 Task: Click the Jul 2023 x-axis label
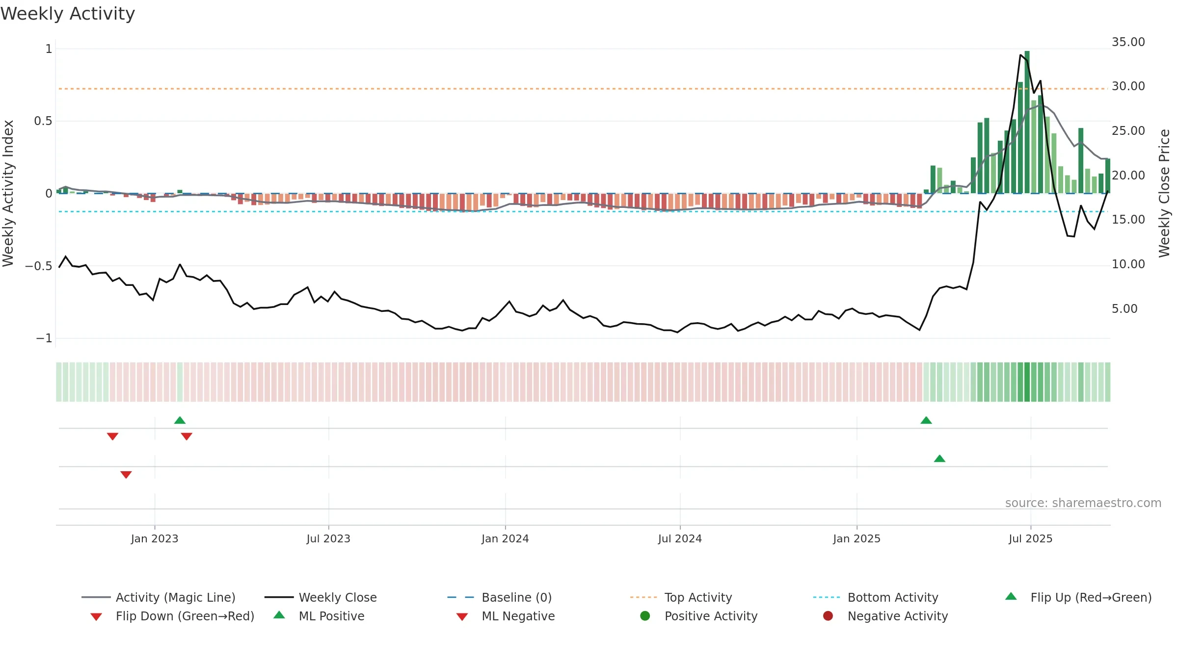[x=328, y=538]
